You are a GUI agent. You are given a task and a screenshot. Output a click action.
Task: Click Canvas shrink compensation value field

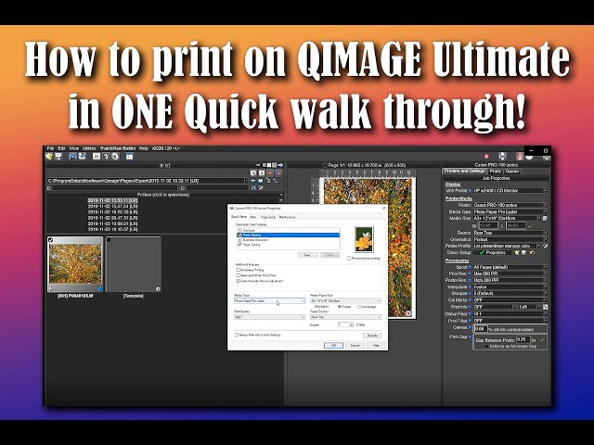pyautogui.click(x=481, y=329)
